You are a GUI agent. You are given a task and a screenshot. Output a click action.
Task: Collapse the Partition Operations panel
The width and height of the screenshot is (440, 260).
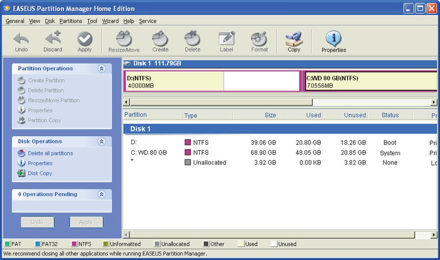coord(101,68)
